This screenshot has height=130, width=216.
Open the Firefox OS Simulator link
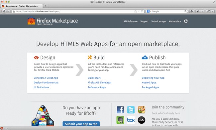point(99,83)
